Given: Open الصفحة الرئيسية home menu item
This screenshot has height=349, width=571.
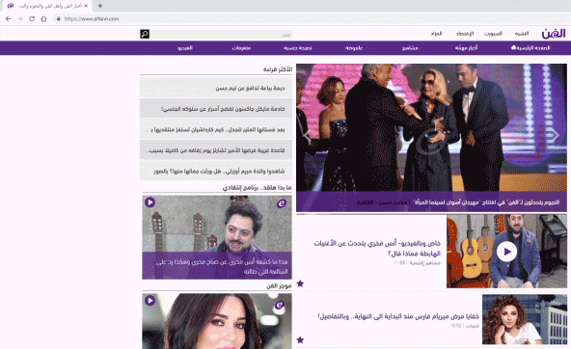Looking at the screenshot, I should [530, 47].
